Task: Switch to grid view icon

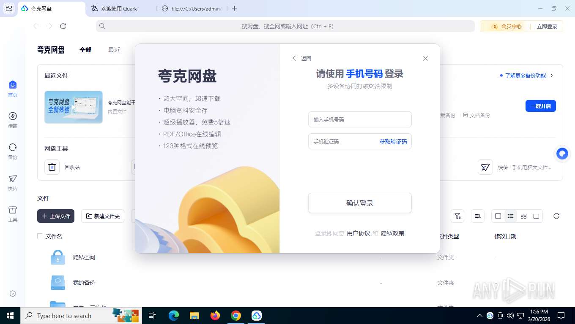Action: 523,216
